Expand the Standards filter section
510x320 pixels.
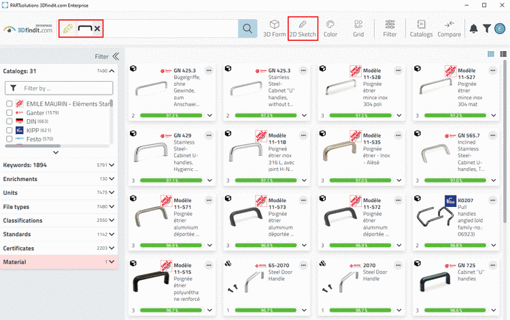tap(112, 234)
